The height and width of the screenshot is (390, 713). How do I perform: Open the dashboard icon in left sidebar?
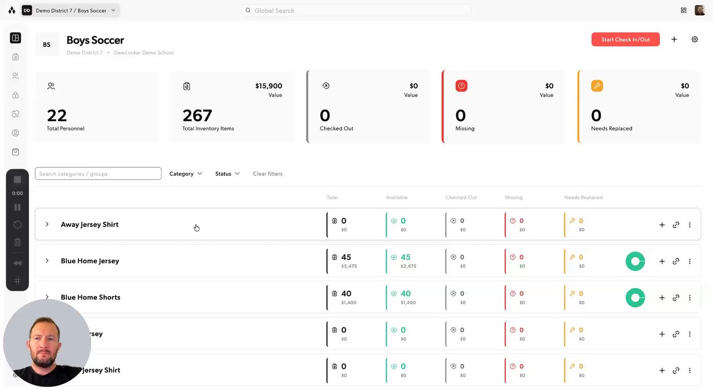16,38
